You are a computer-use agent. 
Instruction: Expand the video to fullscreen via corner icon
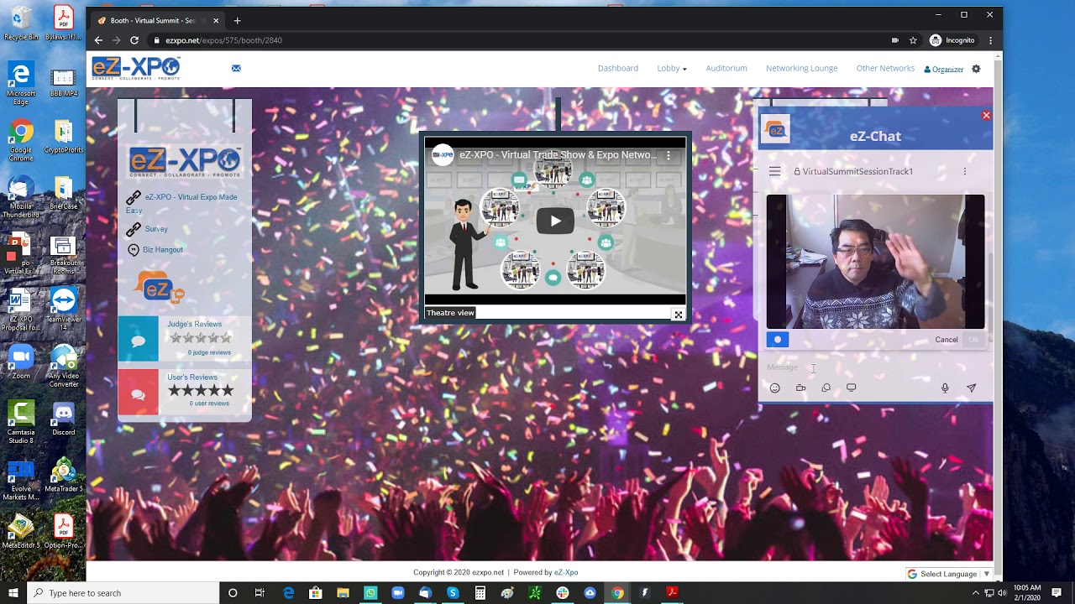point(678,315)
